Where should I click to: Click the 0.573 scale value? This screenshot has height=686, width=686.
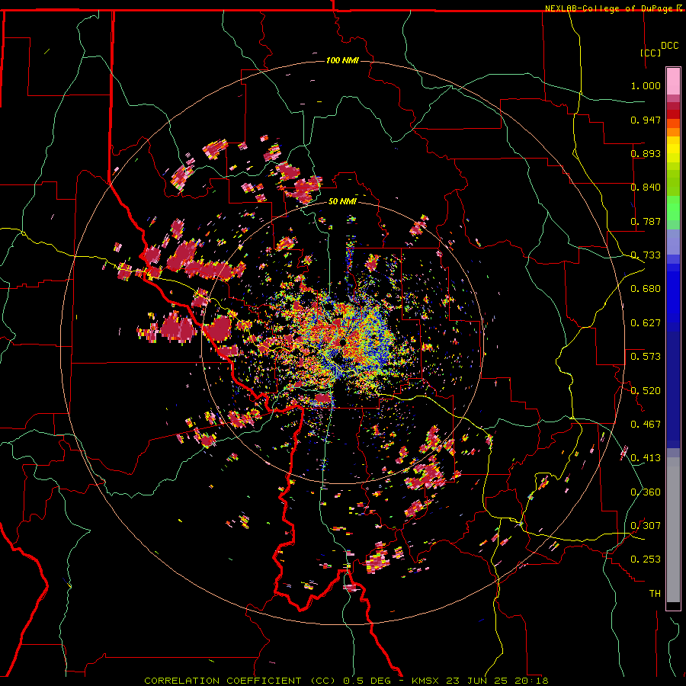tap(646, 357)
